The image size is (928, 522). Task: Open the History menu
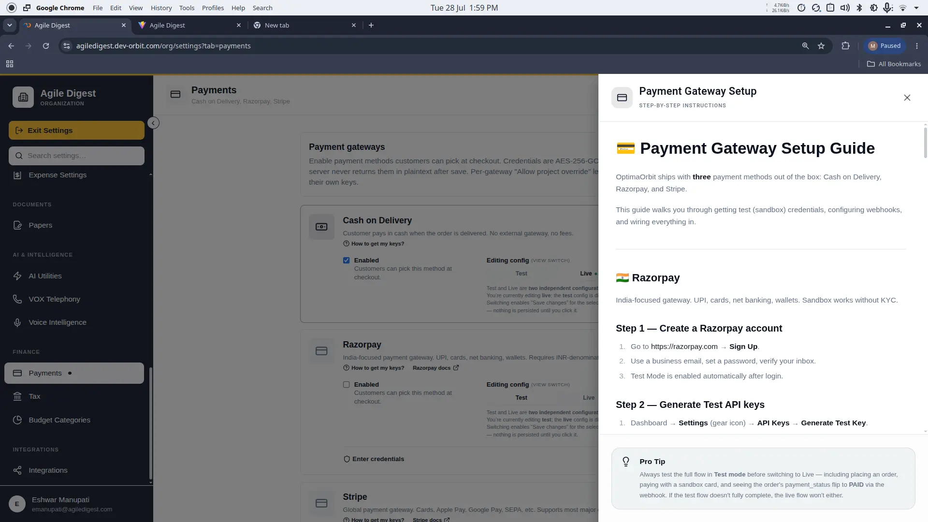161,8
